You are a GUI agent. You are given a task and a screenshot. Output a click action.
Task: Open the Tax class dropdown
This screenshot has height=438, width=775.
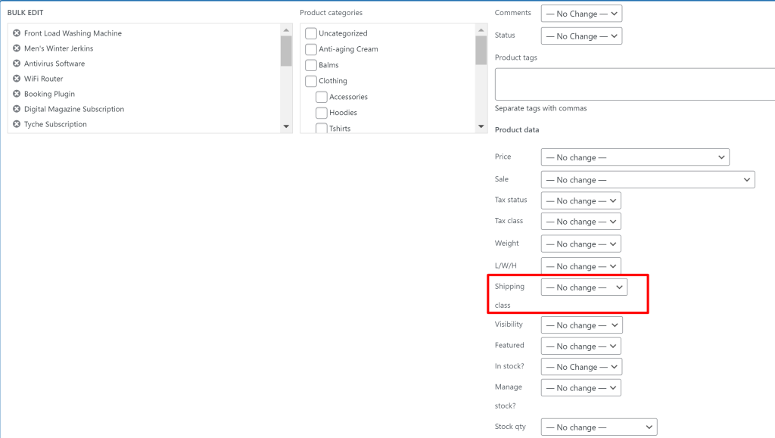click(x=580, y=222)
